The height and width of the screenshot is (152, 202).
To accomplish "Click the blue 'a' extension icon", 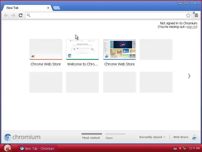I will [194, 12].
